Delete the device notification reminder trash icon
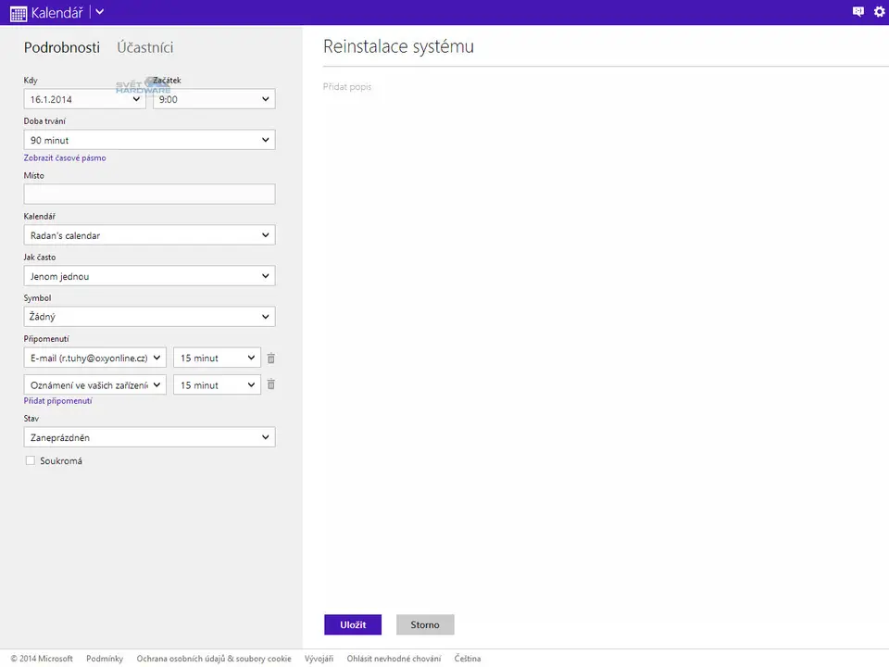Screen dimensions: 889x667 [271, 384]
